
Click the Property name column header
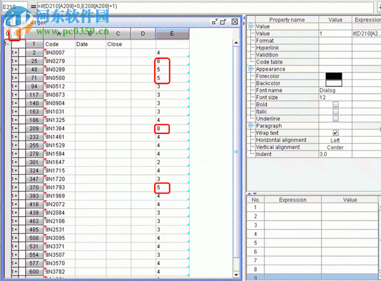(287, 20)
